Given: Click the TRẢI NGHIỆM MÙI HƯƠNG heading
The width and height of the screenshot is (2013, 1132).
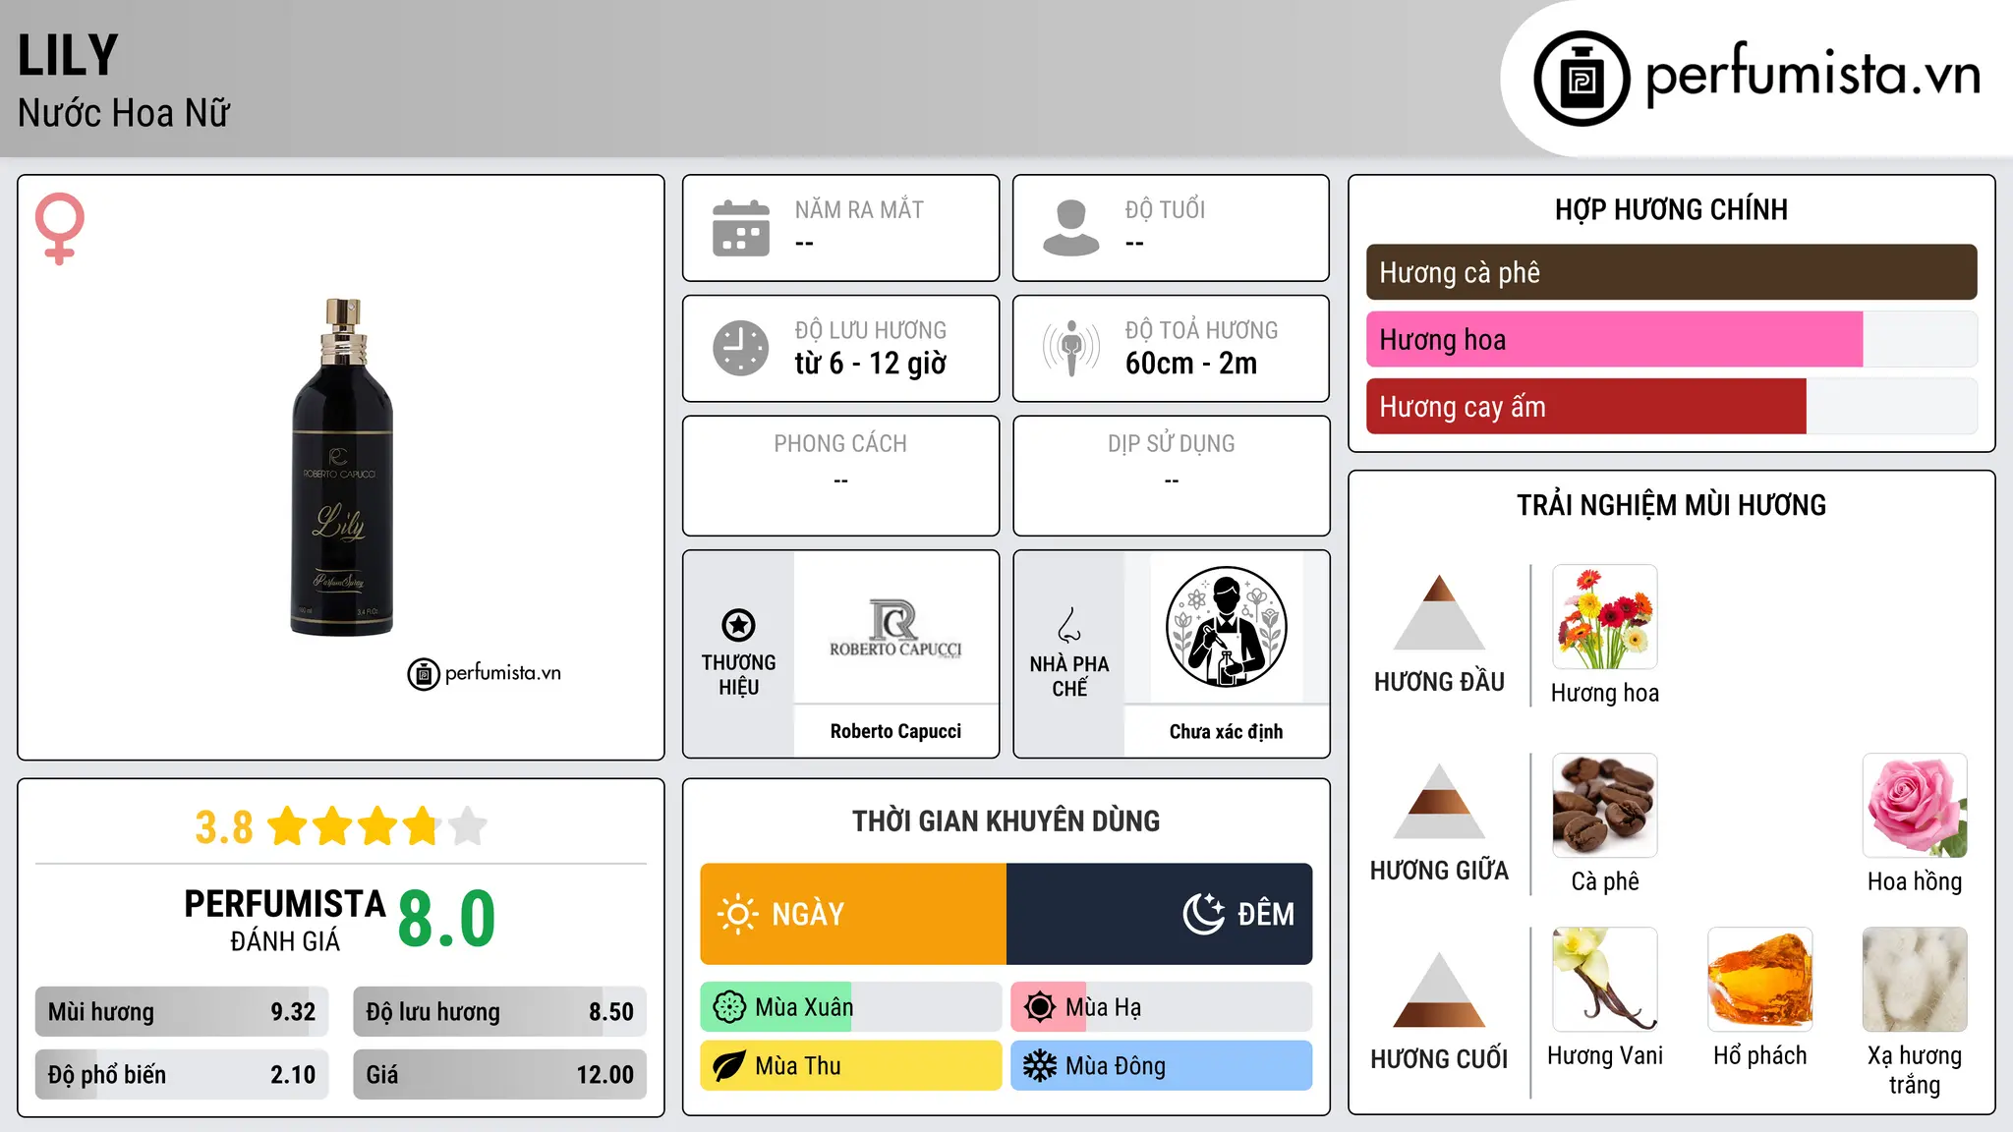Looking at the screenshot, I should pyautogui.click(x=1671, y=505).
